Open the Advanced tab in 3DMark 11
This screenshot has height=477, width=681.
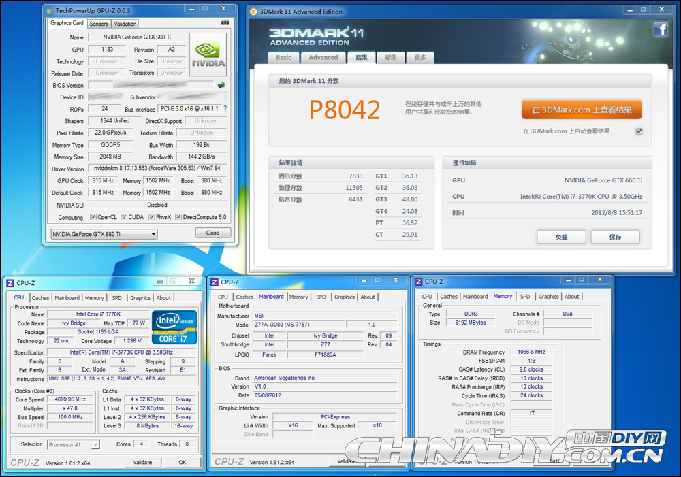(323, 57)
